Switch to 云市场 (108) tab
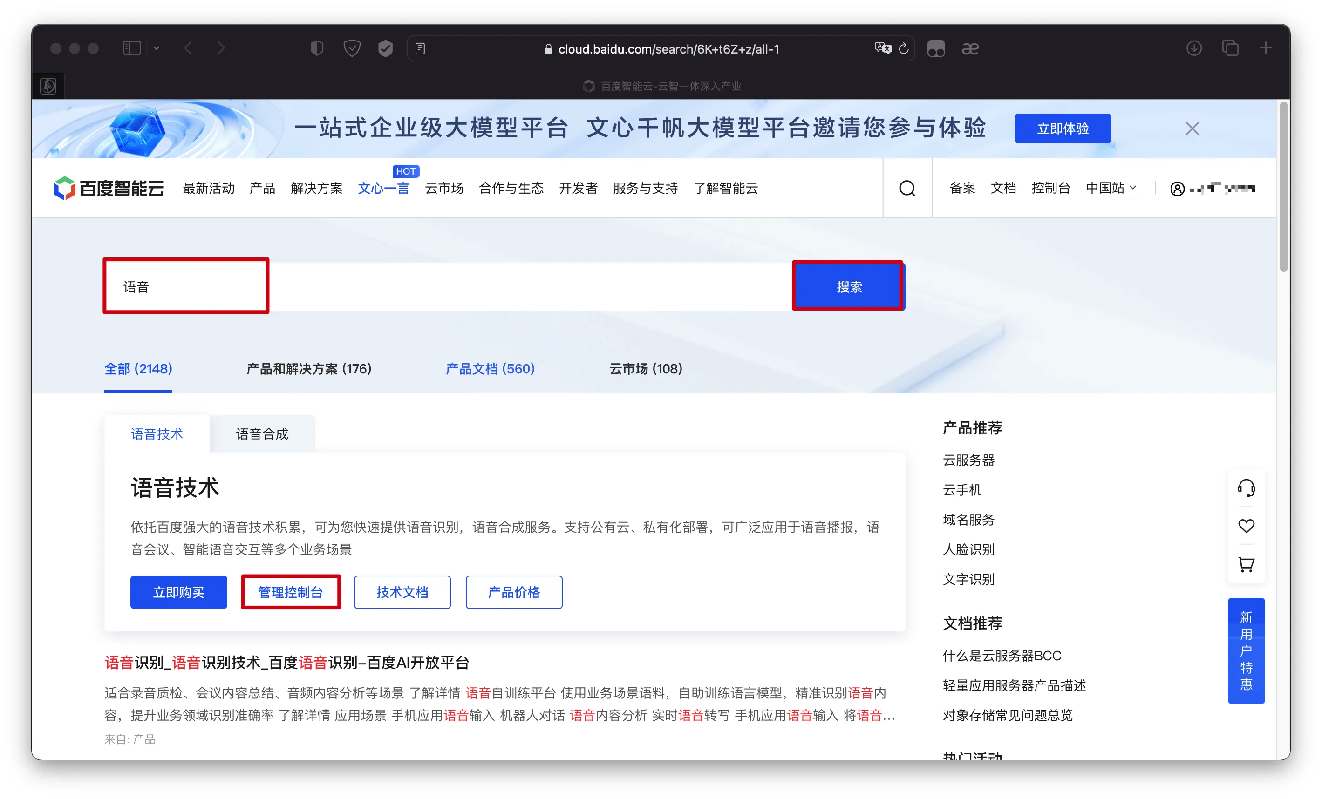 point(646,369)
